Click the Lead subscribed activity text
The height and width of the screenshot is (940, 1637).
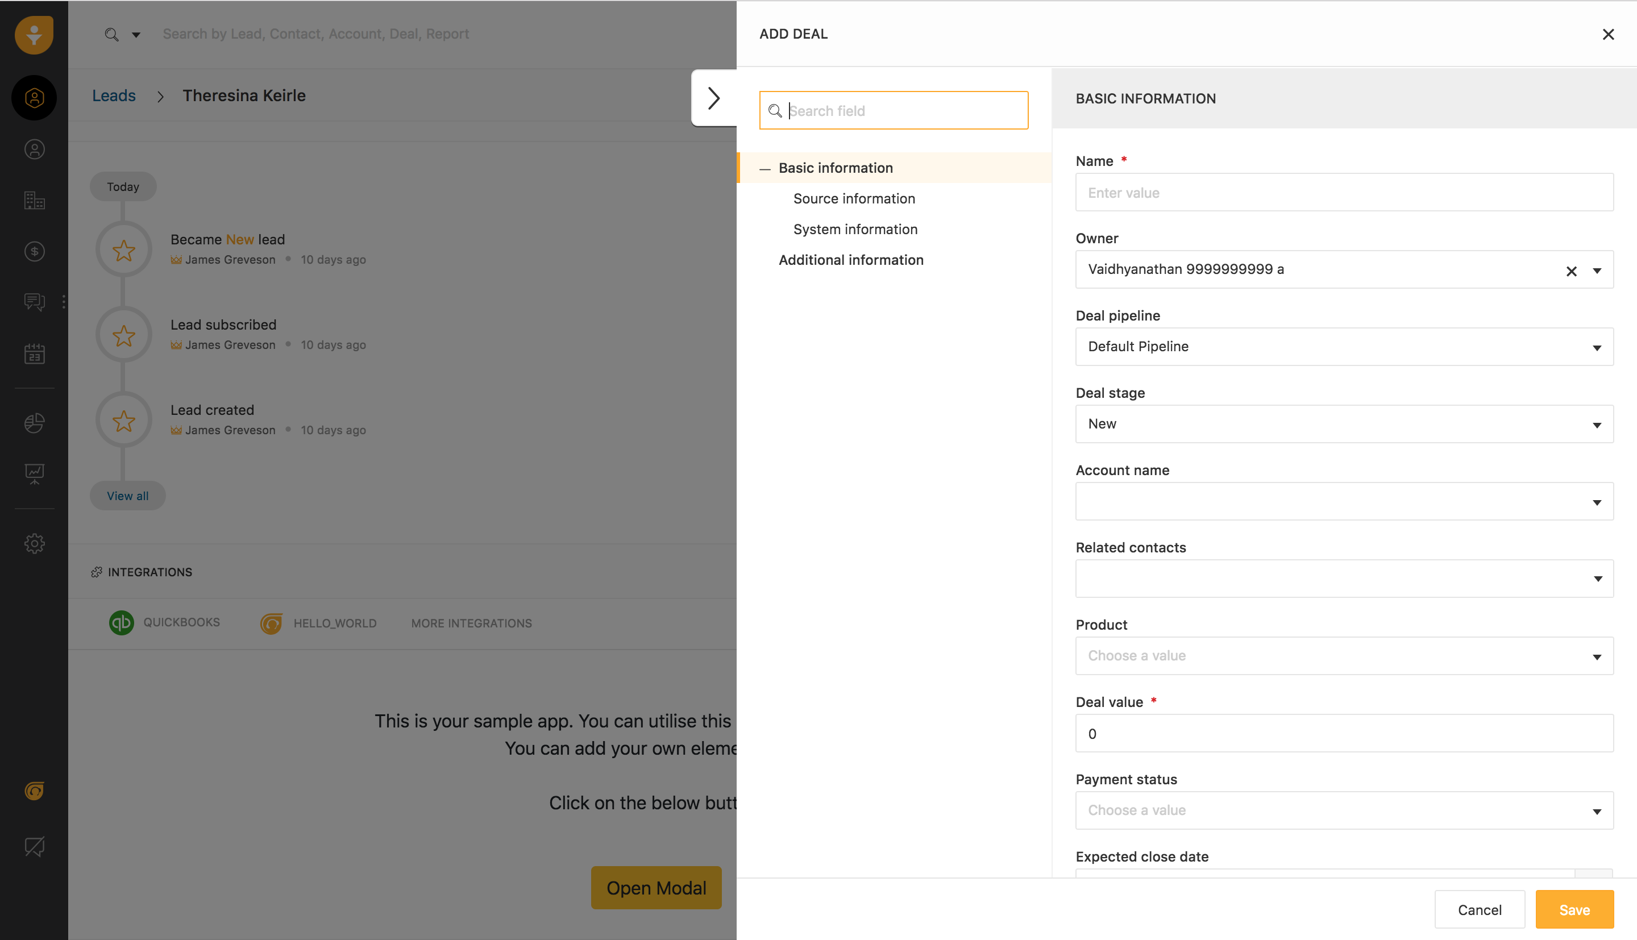[x=223, y=325]
